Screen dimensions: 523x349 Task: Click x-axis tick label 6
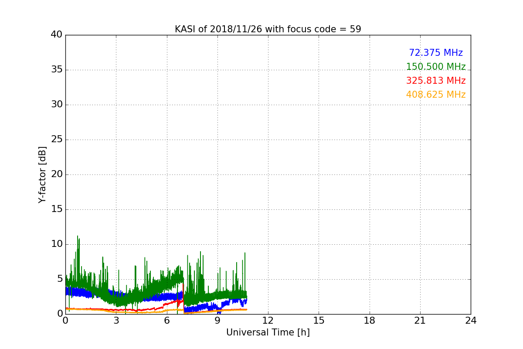166,320
